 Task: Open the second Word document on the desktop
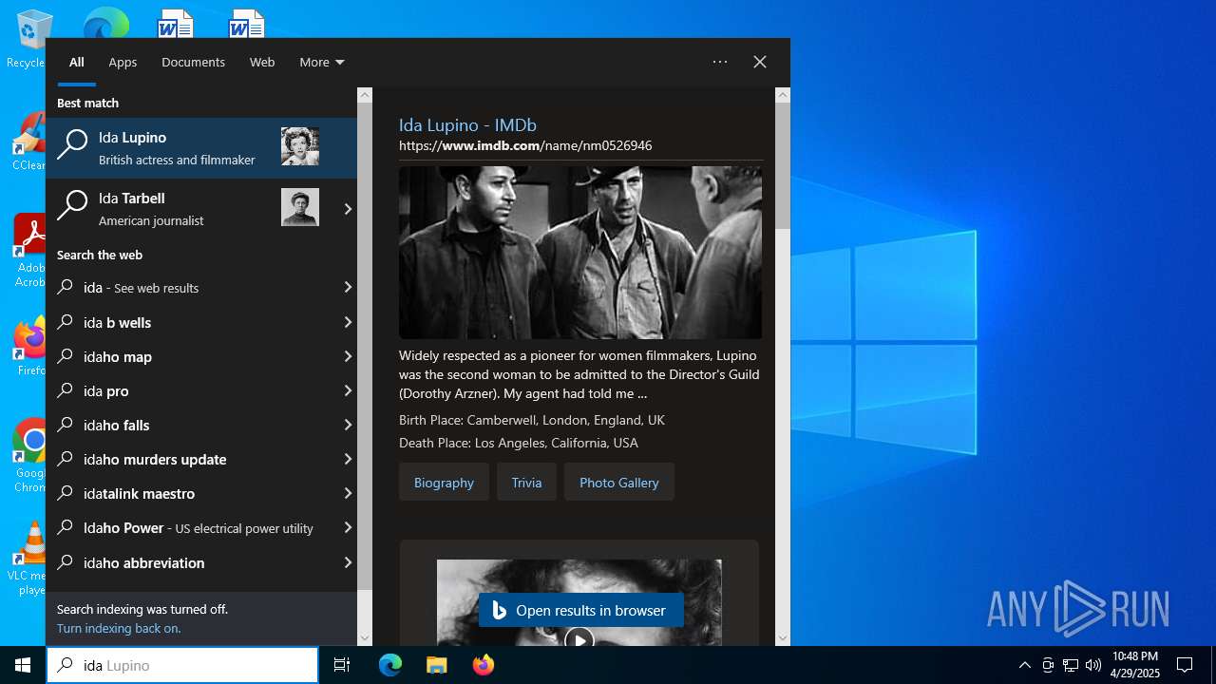(x=246, y=23)
